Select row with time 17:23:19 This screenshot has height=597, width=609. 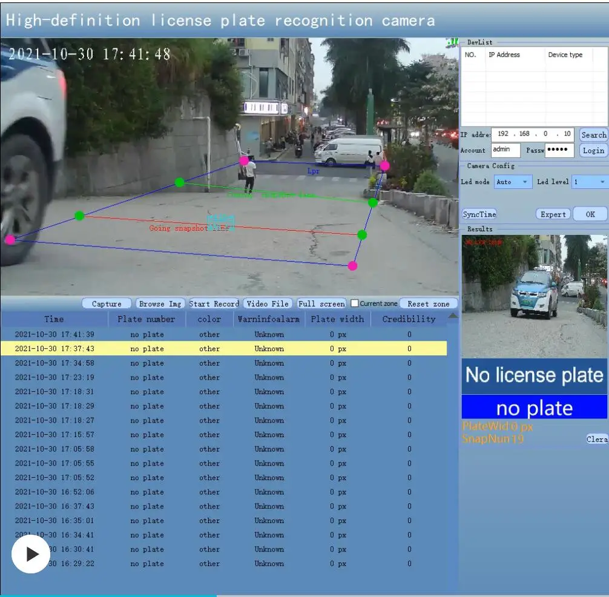224,378
